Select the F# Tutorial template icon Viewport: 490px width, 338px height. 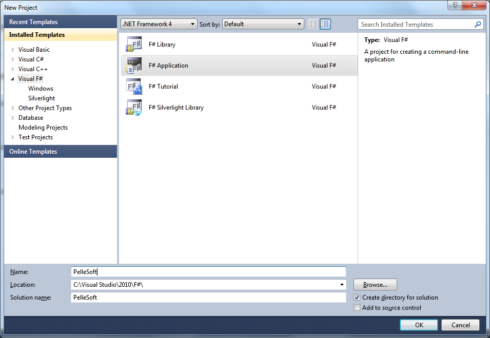134,87
